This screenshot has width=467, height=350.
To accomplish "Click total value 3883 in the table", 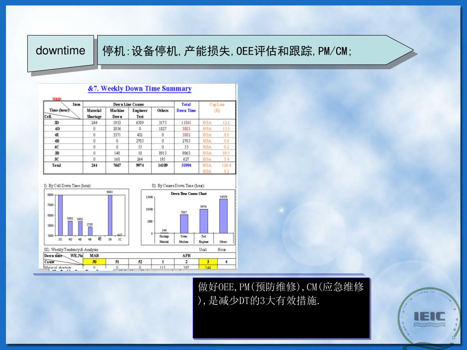I will [x=186, y=129].
